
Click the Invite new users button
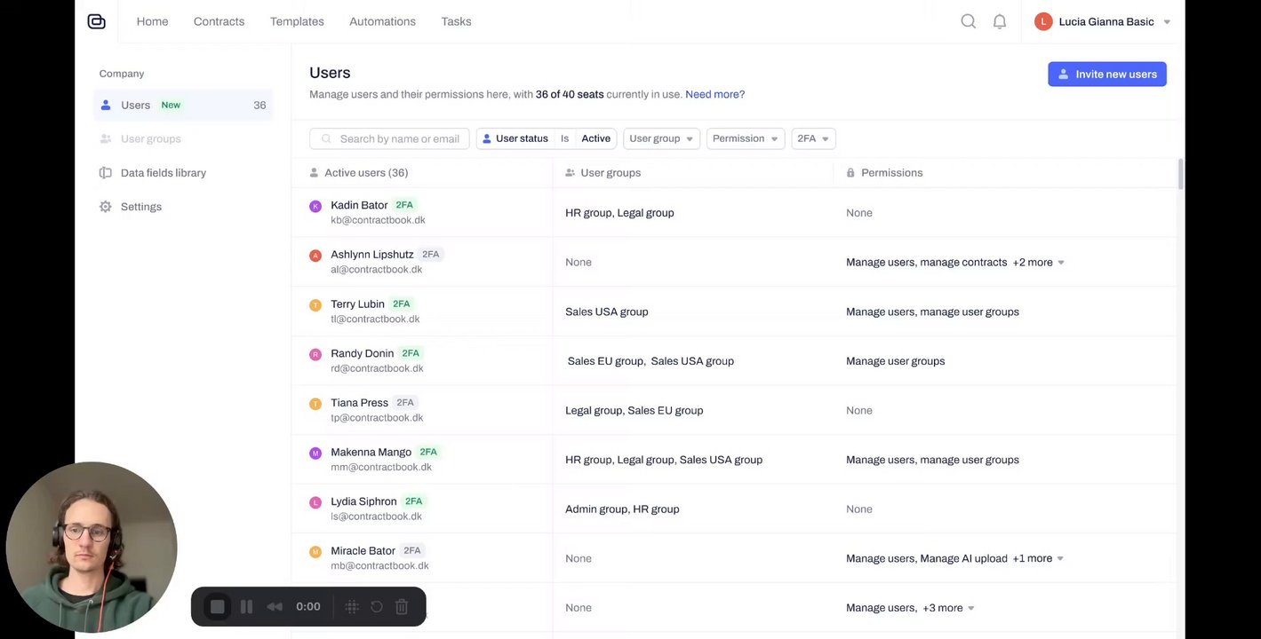point(1106,75)
